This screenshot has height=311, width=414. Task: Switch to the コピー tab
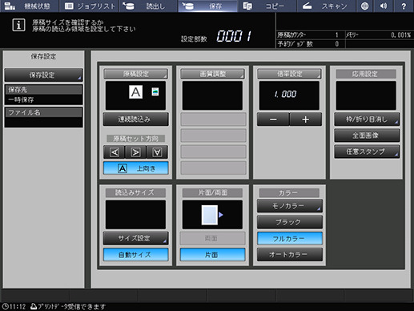click(267, 6)
